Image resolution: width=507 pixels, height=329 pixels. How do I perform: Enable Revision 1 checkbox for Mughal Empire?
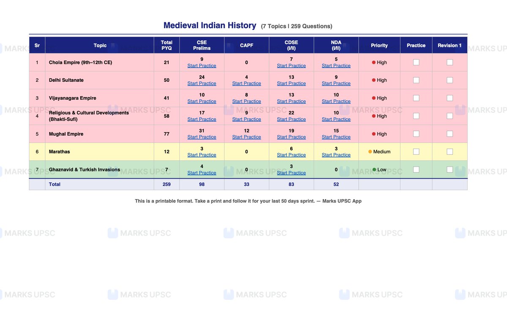pos(450,134)
